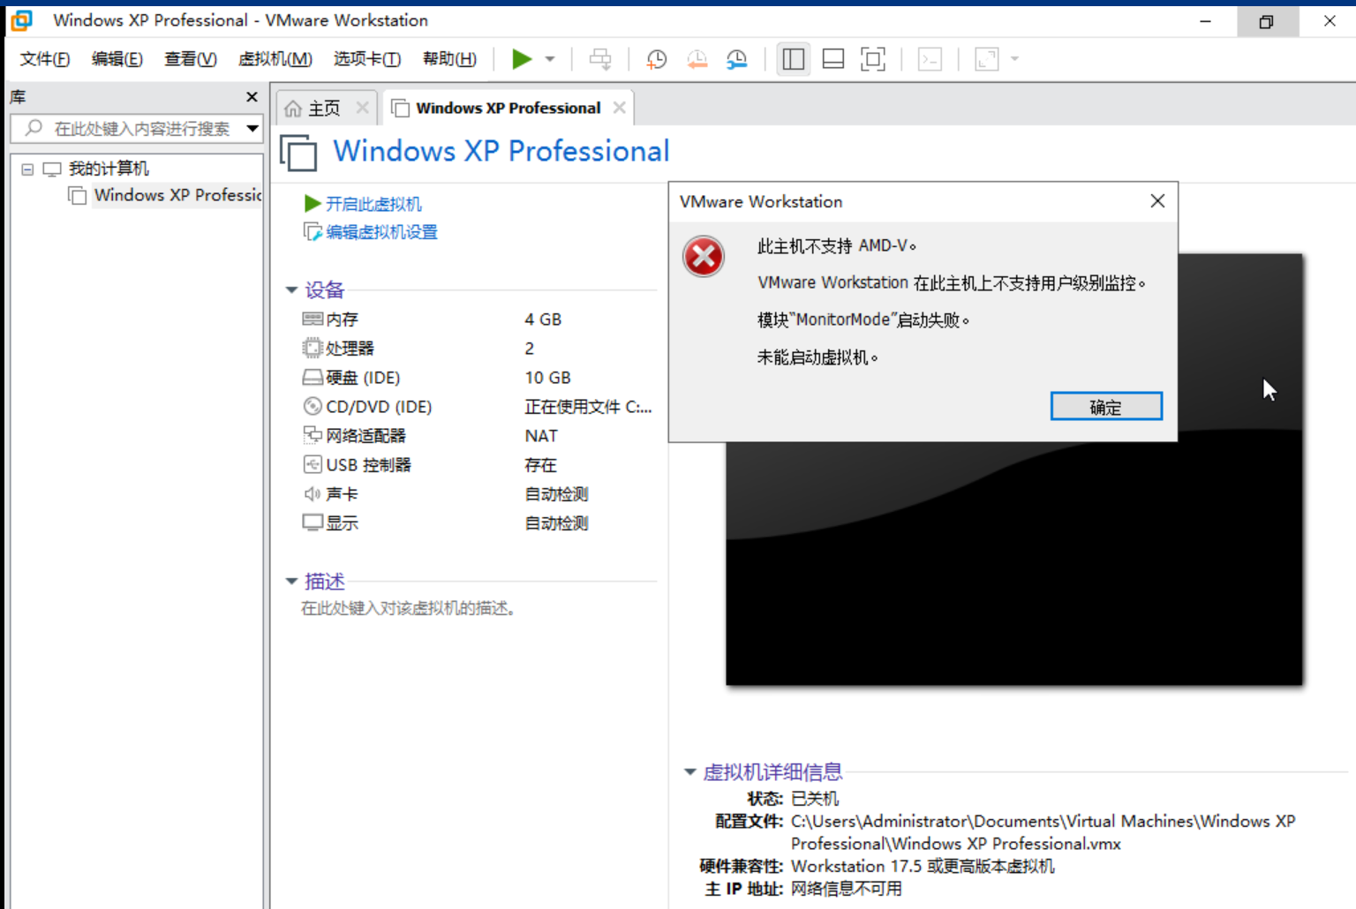Open the 虚拟机(M) menu
This screenshot has width=1356, height=909.
tap(275, 59)
